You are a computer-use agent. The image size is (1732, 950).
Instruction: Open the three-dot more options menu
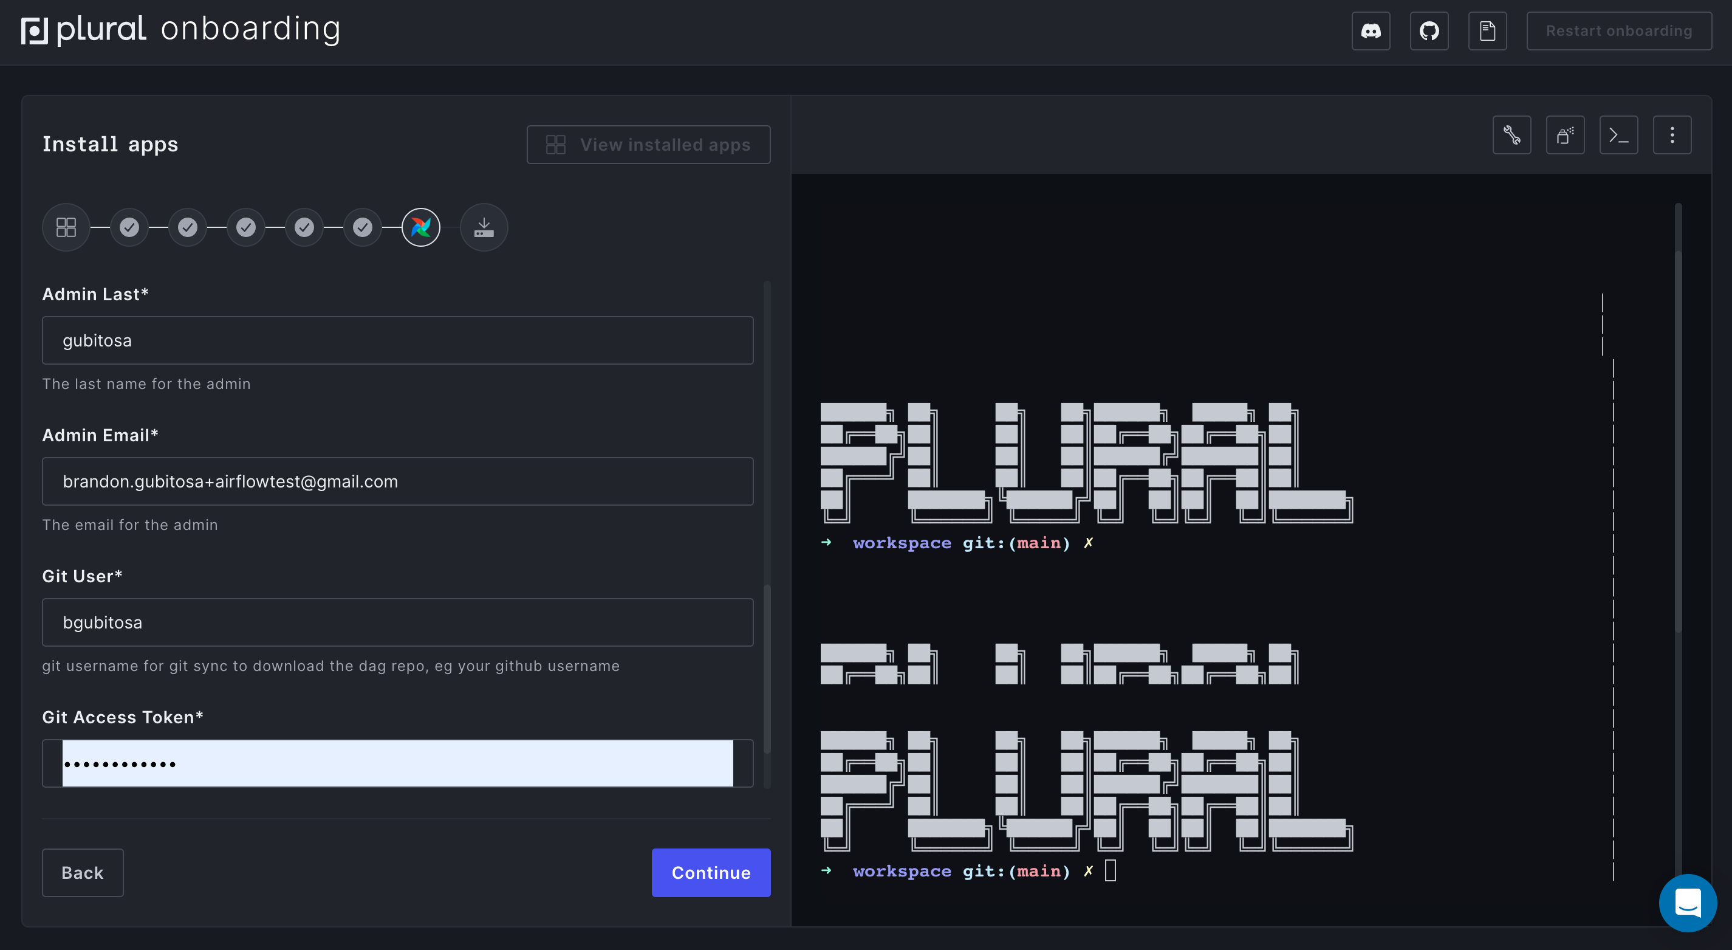pos(1671,135)
